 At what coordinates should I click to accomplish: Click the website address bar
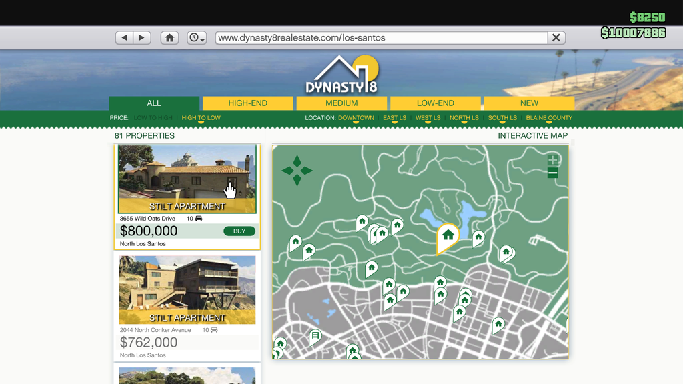(x=380, y=38)
